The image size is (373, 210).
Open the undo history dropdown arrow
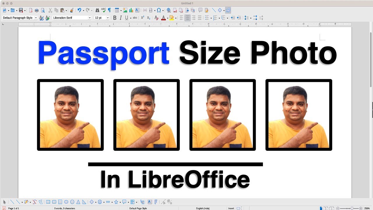pos(83,10)
